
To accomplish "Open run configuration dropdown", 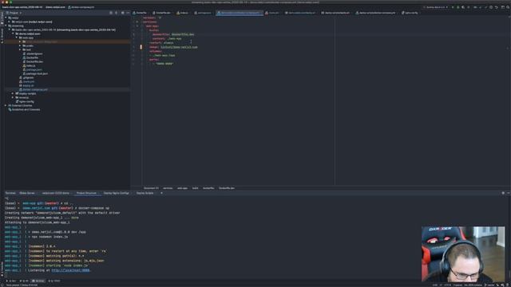I will (435, 7).
